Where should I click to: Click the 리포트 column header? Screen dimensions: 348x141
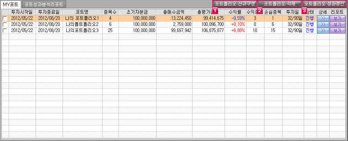pos(337,12)
